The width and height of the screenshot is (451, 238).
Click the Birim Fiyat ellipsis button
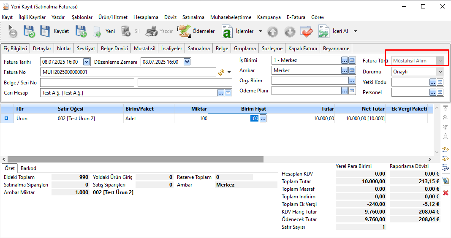click(263, 119)
